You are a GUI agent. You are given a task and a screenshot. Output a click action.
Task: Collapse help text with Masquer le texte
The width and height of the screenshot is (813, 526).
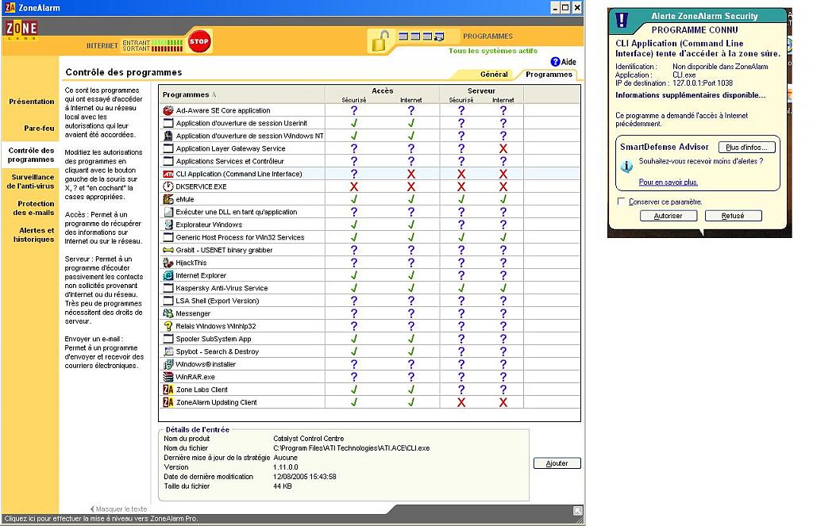pyautogui.click(x=119, y=509)
